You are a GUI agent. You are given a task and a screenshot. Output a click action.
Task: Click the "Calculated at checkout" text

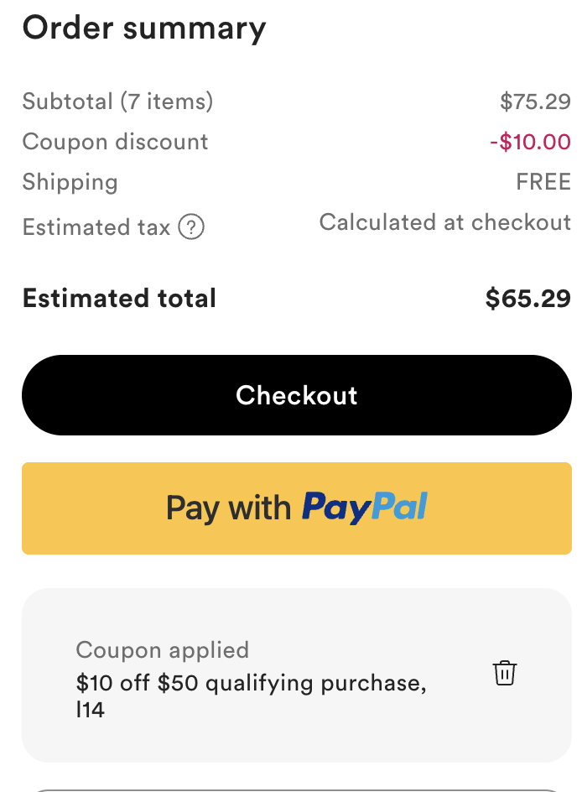(x=444, y=222)
